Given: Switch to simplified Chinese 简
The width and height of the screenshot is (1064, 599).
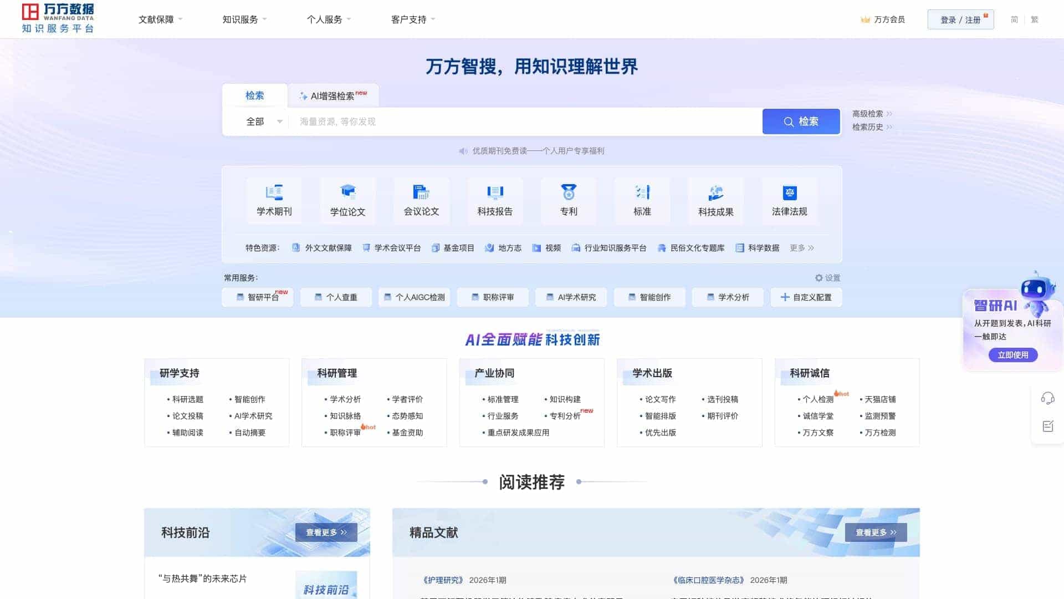Looking at the screenshot, I should click(x=1014, y=19).
